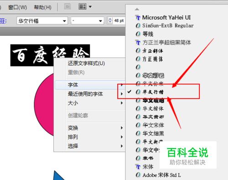Select the 方正姚体 font
Image resolution: width=228 pixels, height=180 pixels.
pyautogui.click(x=153, y=59)
